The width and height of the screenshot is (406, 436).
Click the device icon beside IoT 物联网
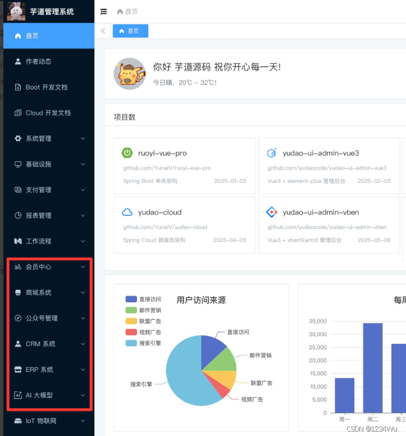click(18, 421)
